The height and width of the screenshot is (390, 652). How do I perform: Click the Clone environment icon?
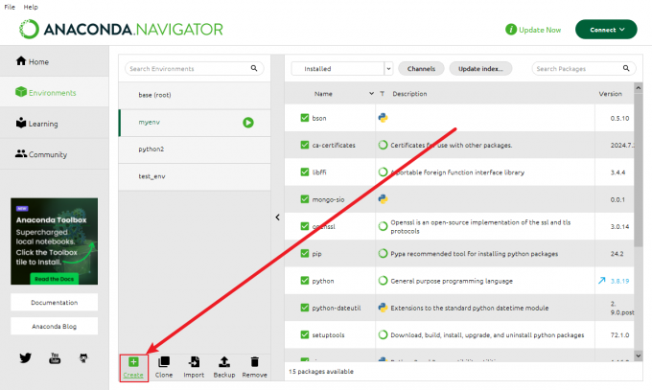pos(164,361)
